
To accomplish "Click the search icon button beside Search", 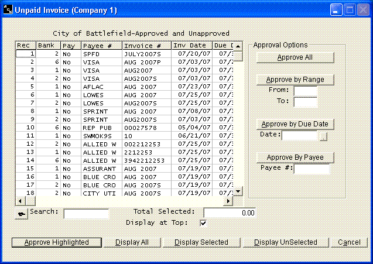I will pos(21,214).
